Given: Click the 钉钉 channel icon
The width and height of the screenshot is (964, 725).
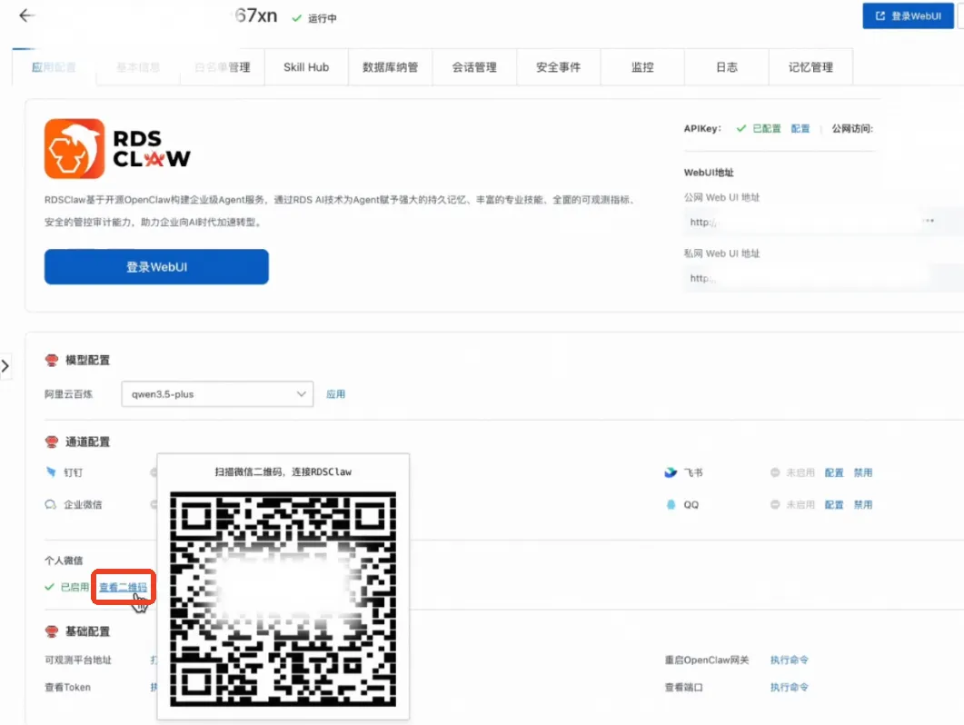Looking at the screenshot, I should click(x=51, y=472).
